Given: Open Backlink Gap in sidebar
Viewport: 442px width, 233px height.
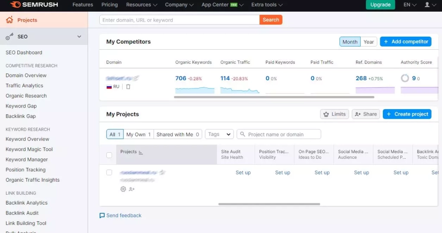Looking at the screenshot, I should (21, 116).
